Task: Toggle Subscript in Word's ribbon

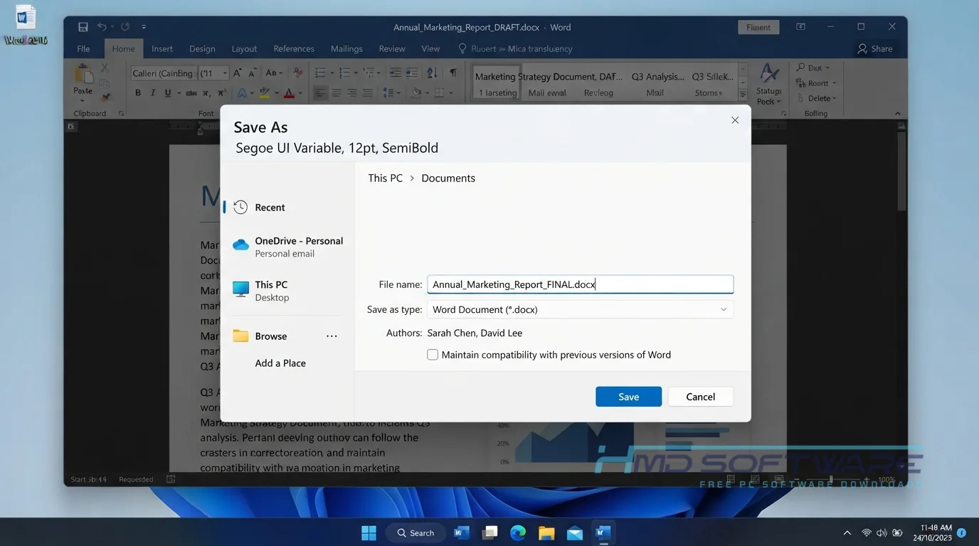Action: [x=206, y=93]
